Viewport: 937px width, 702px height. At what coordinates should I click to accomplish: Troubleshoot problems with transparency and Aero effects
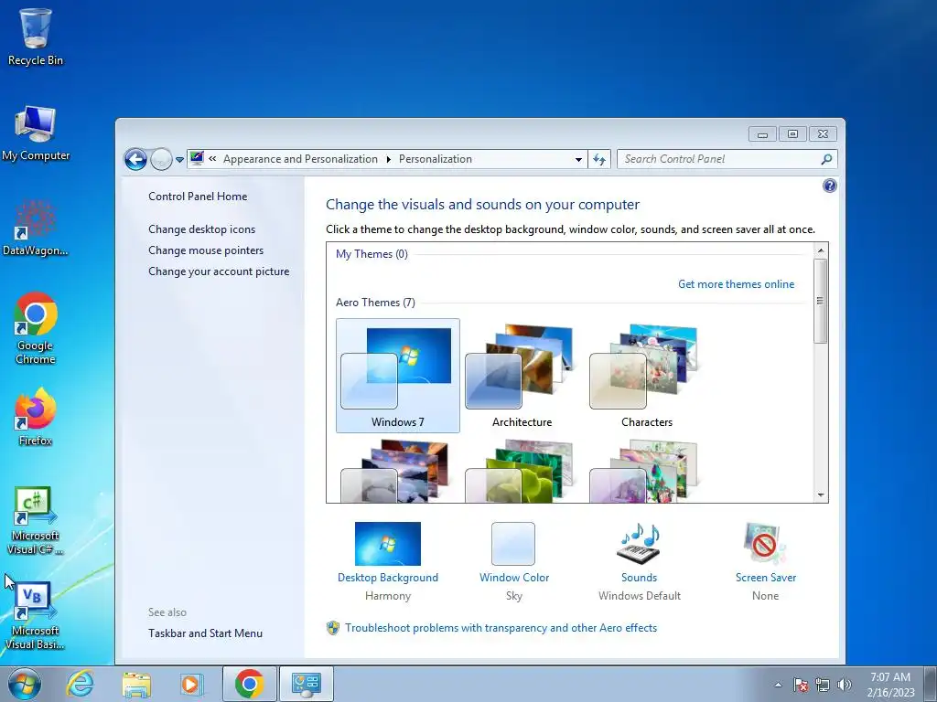click(x=501, y=628)
